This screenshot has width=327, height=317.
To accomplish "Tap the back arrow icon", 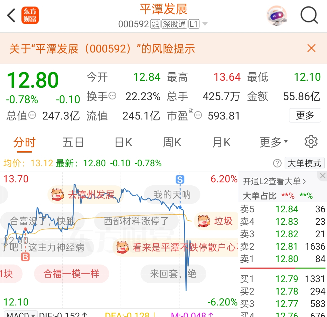I will [x=11, y=15].
